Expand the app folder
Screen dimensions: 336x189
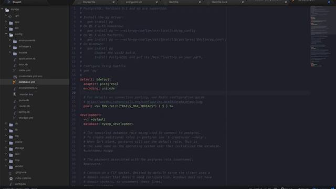click(6, 22)
